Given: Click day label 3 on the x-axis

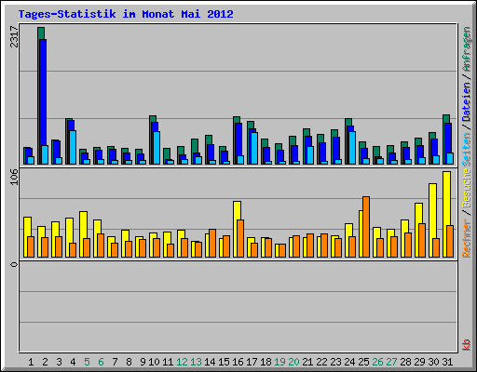Looking at the screenshot, I should pos(59,362).
